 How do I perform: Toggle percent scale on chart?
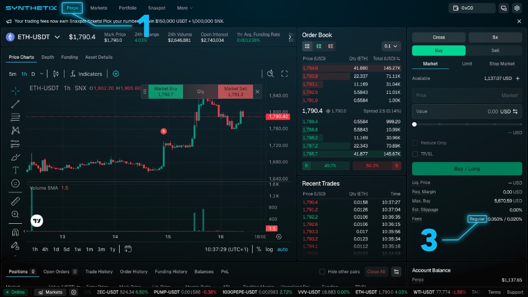pyautogui.click(x=259, y=250)
